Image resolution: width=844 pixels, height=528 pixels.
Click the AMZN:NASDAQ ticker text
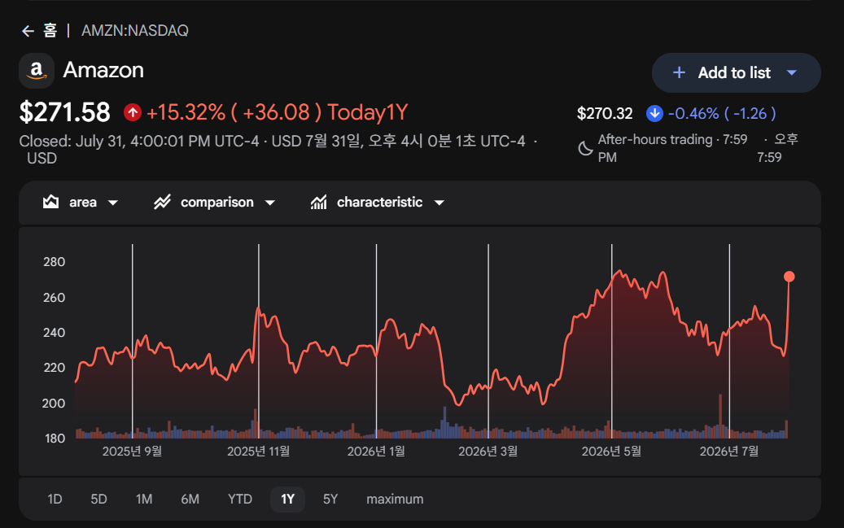click(135, 31)
